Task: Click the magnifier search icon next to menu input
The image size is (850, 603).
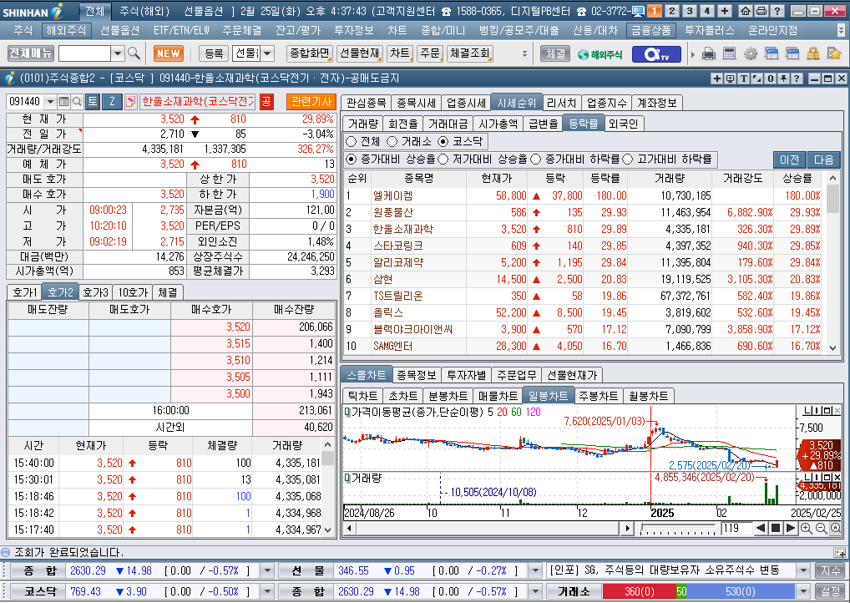Action: click(134, 53)
